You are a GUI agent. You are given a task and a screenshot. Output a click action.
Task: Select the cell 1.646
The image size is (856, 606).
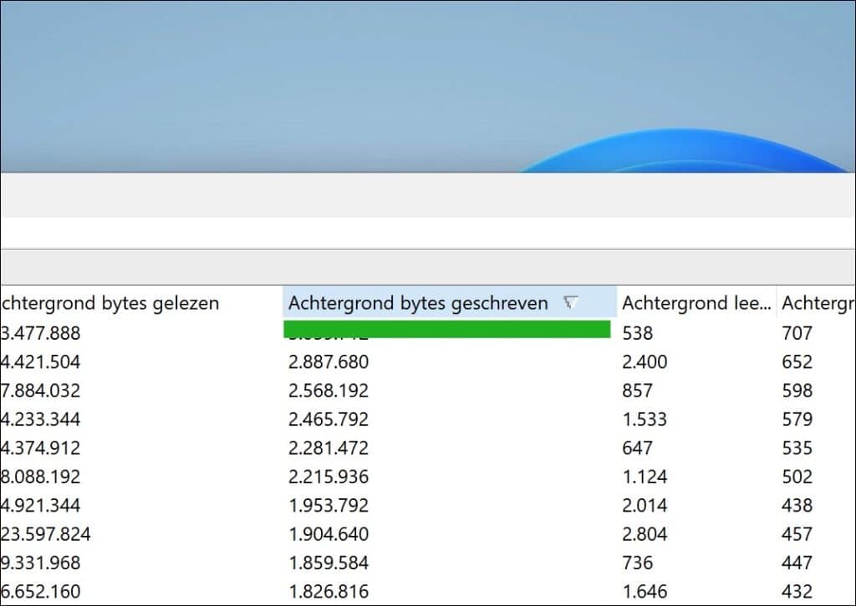[x=645, y=591]
